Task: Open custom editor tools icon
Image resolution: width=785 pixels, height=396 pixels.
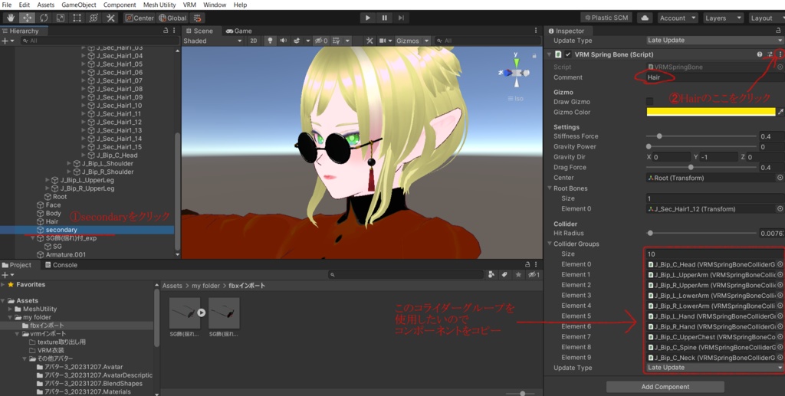Action: [x=110, y=18]
